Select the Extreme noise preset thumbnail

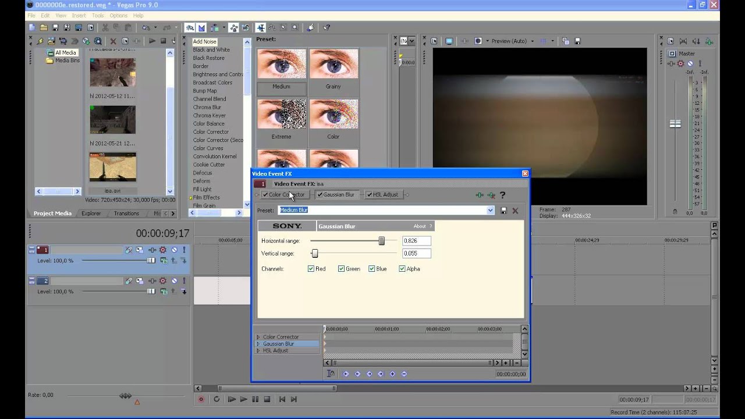coord(281,114)
